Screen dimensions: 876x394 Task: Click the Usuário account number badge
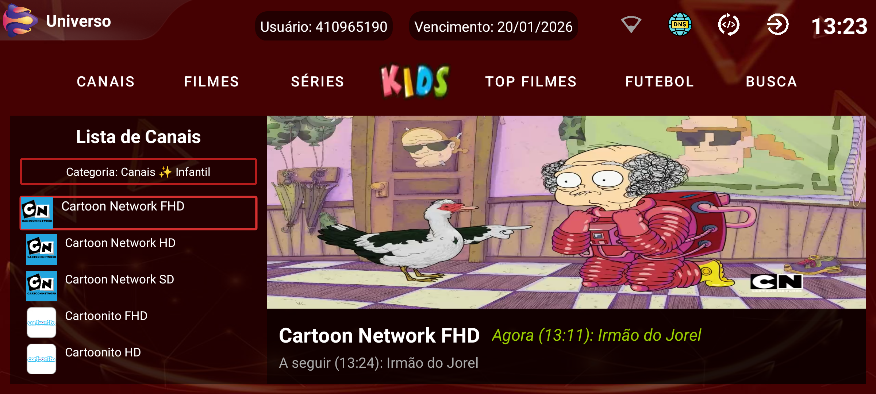324,27
